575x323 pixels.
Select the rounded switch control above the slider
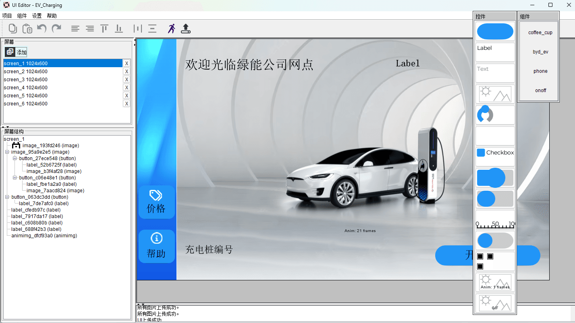495,198
